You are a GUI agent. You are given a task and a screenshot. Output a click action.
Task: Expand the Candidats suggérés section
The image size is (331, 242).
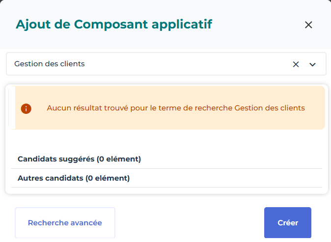(x=79, y=159)
